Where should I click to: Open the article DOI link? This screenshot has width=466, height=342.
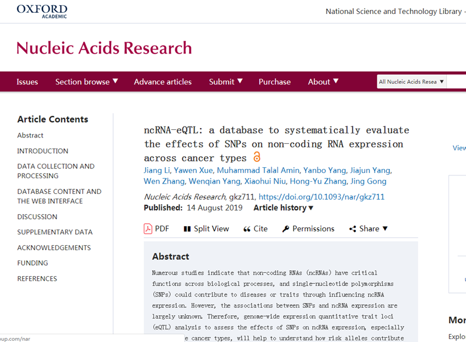pyautogui.click(x=322, y=197)
